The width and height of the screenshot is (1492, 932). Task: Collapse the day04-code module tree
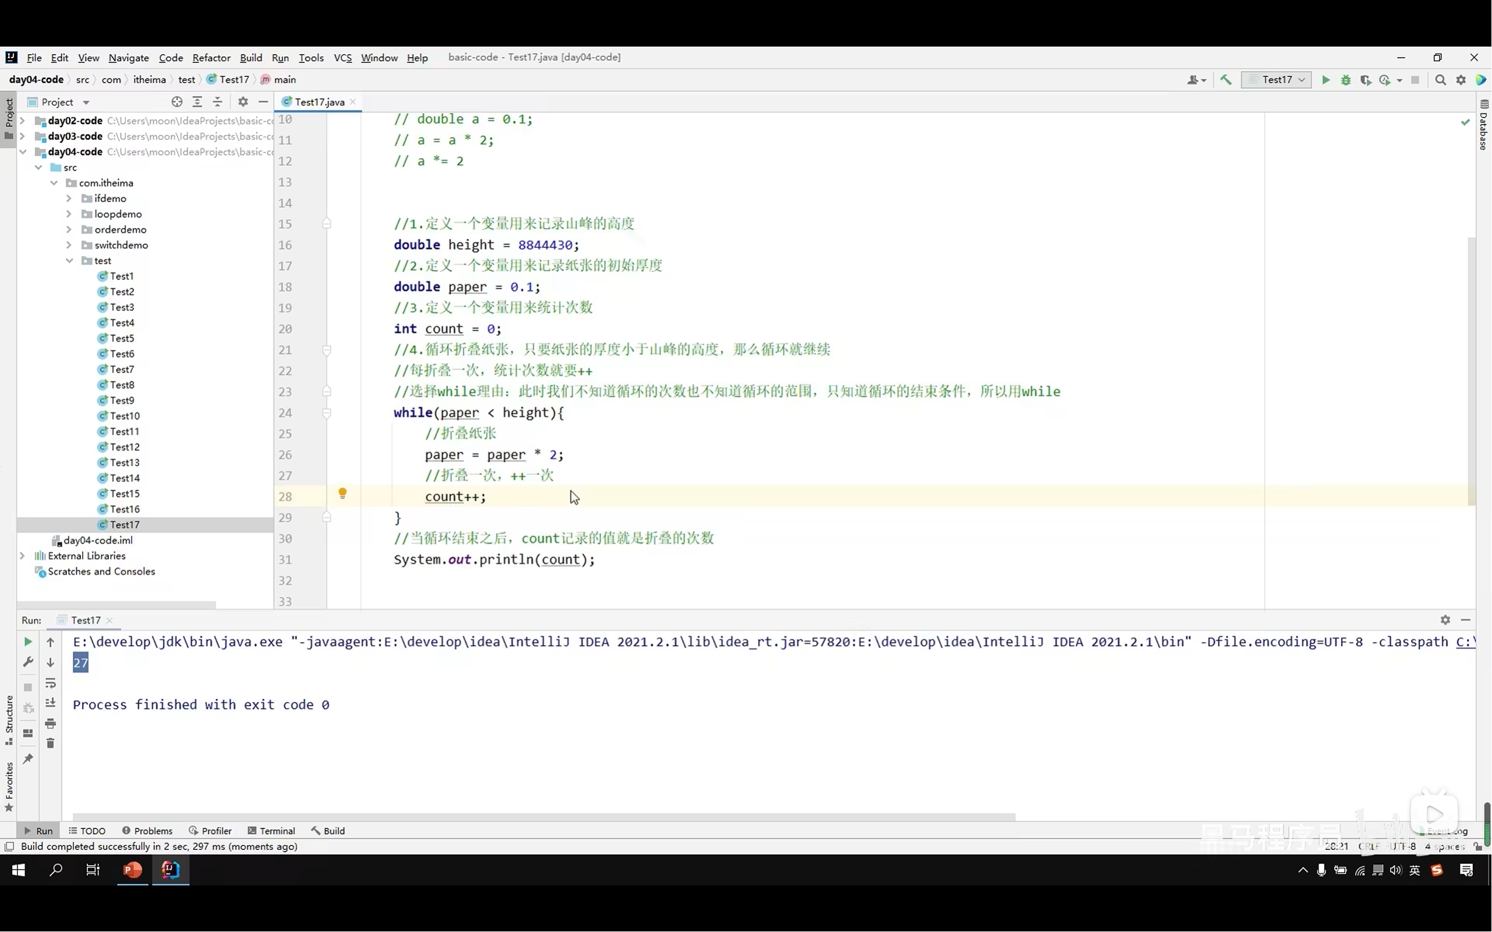pyautogui.click(x=23, y=151)
